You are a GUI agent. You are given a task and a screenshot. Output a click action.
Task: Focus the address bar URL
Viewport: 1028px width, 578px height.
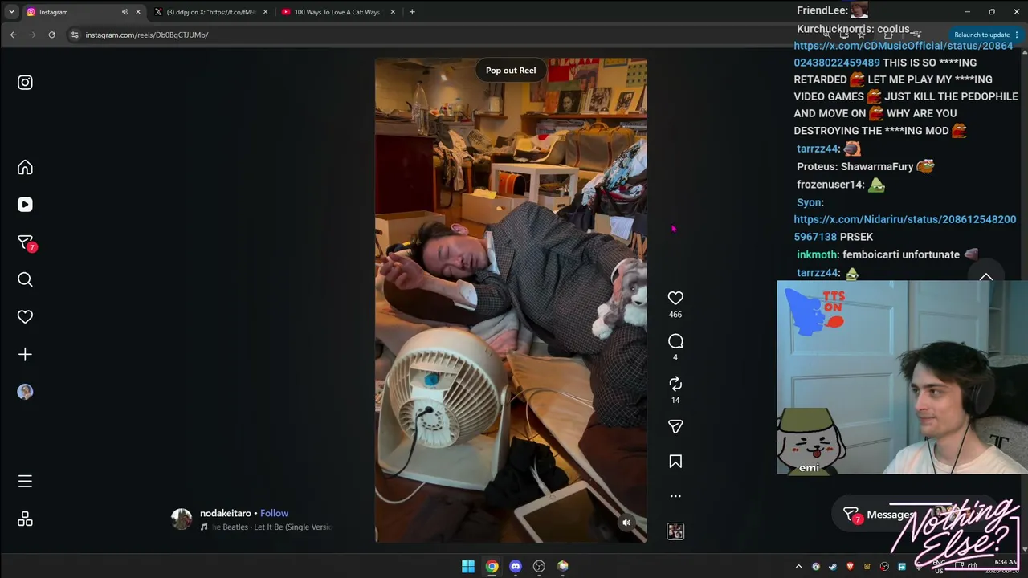click(x=147, y=35)
